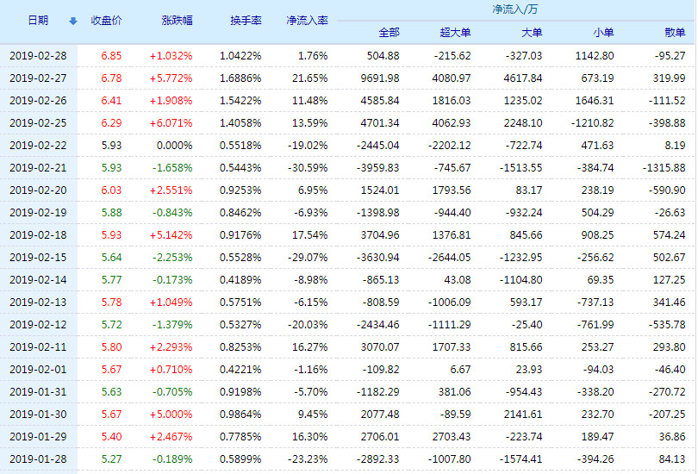This screenshot has height=474, width=698.
Task: Select the 净流入率 column header
Action: click(307, 20)
